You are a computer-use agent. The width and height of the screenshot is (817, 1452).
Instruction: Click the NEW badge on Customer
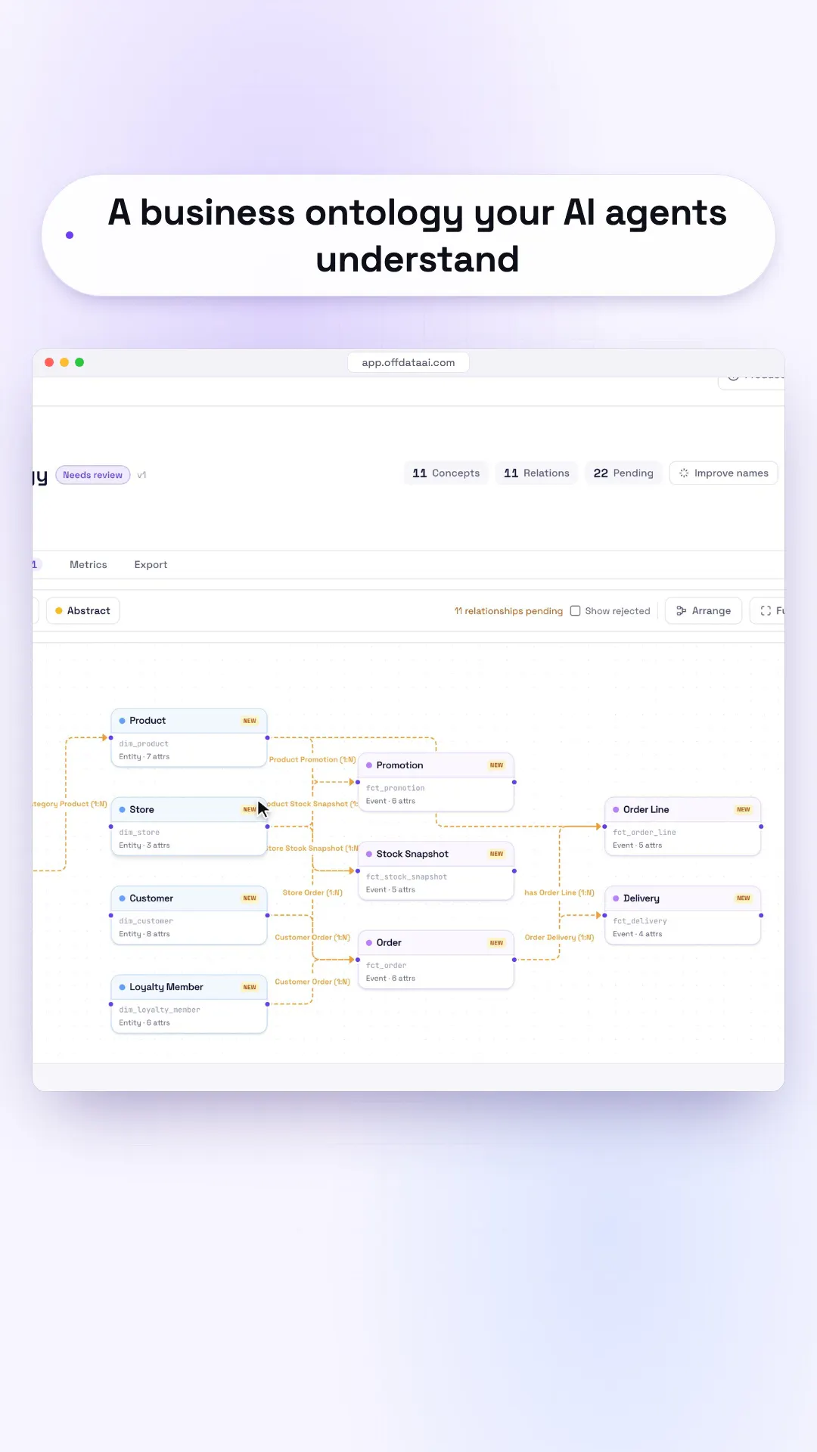(x=250, y=898)
